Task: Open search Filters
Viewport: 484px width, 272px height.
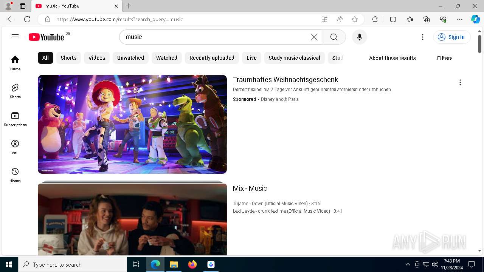Action: coord(445,58)
